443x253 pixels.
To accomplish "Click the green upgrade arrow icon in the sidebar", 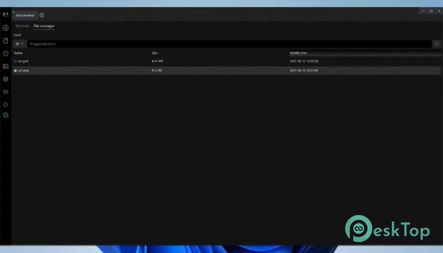I will coord(5,115).
